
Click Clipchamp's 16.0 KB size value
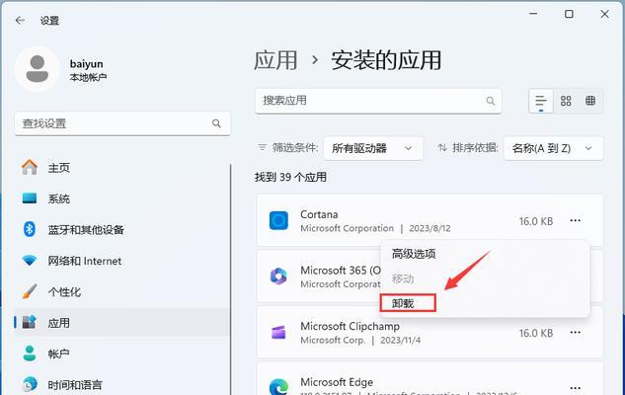536,333
